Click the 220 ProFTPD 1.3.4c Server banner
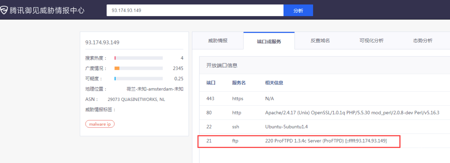The height and width of the screenshot is (163, 450). 326,141
